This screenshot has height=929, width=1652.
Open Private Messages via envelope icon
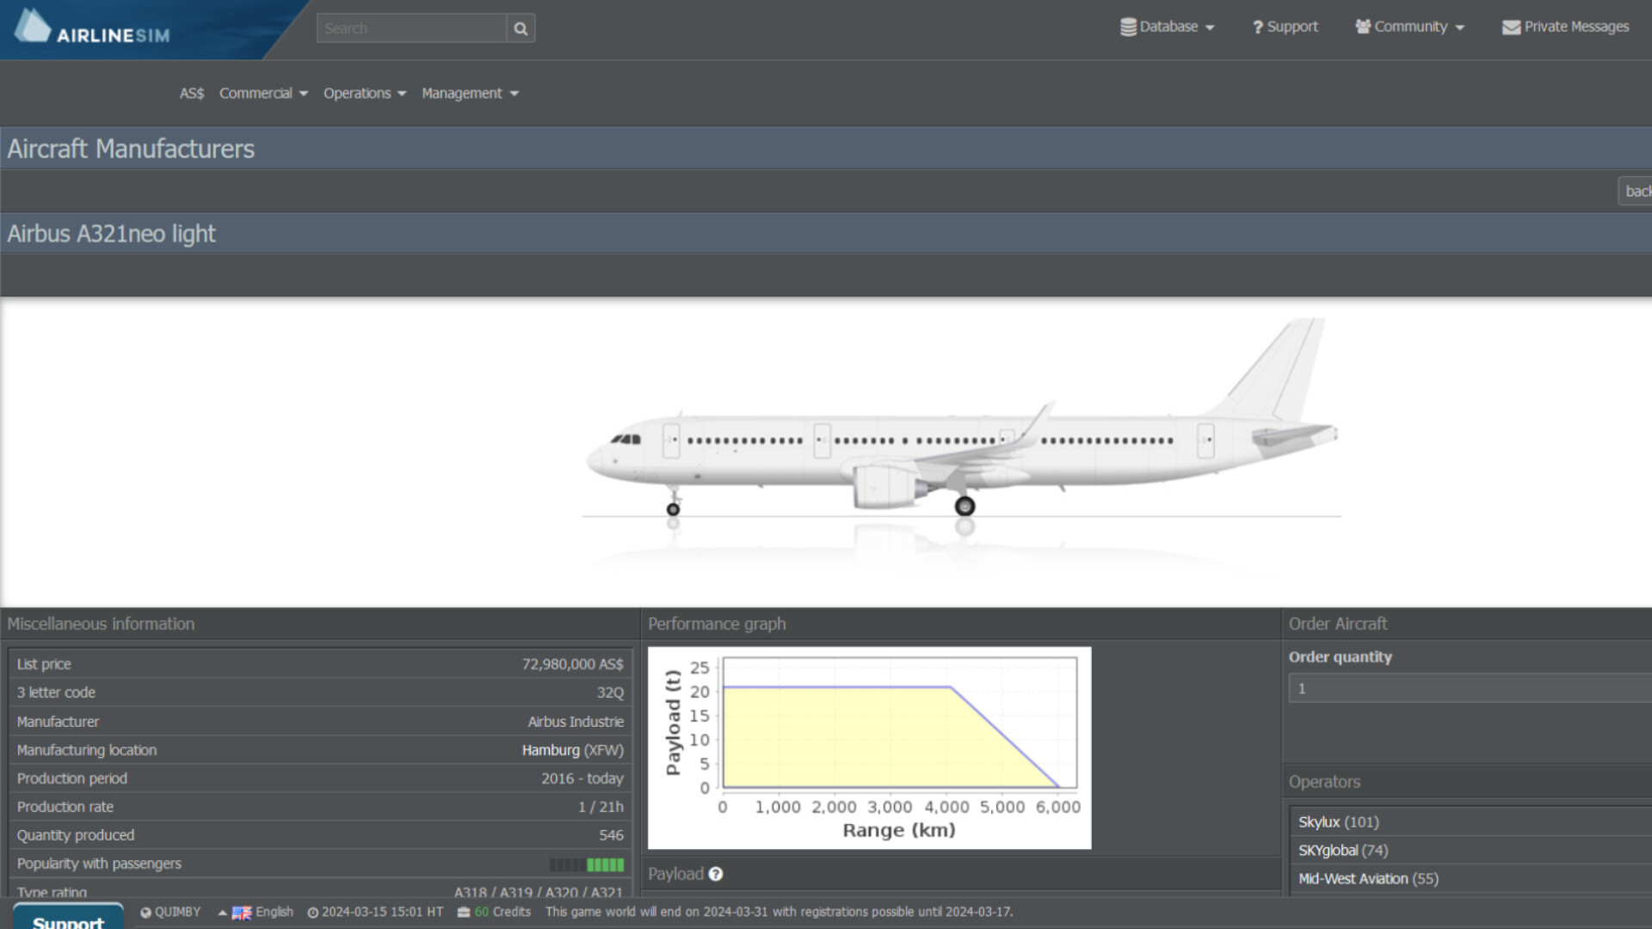[x=1511, y=27]
